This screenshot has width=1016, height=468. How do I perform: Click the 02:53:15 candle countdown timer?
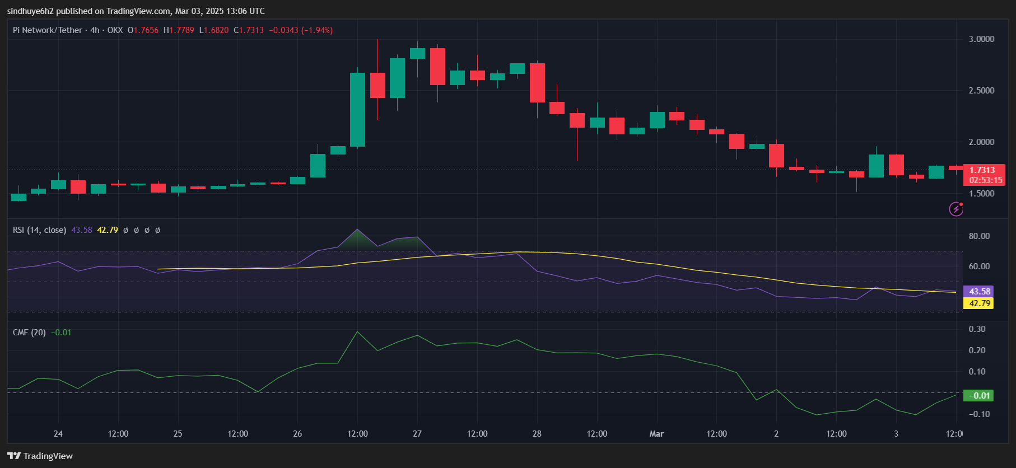coord(986,180)
